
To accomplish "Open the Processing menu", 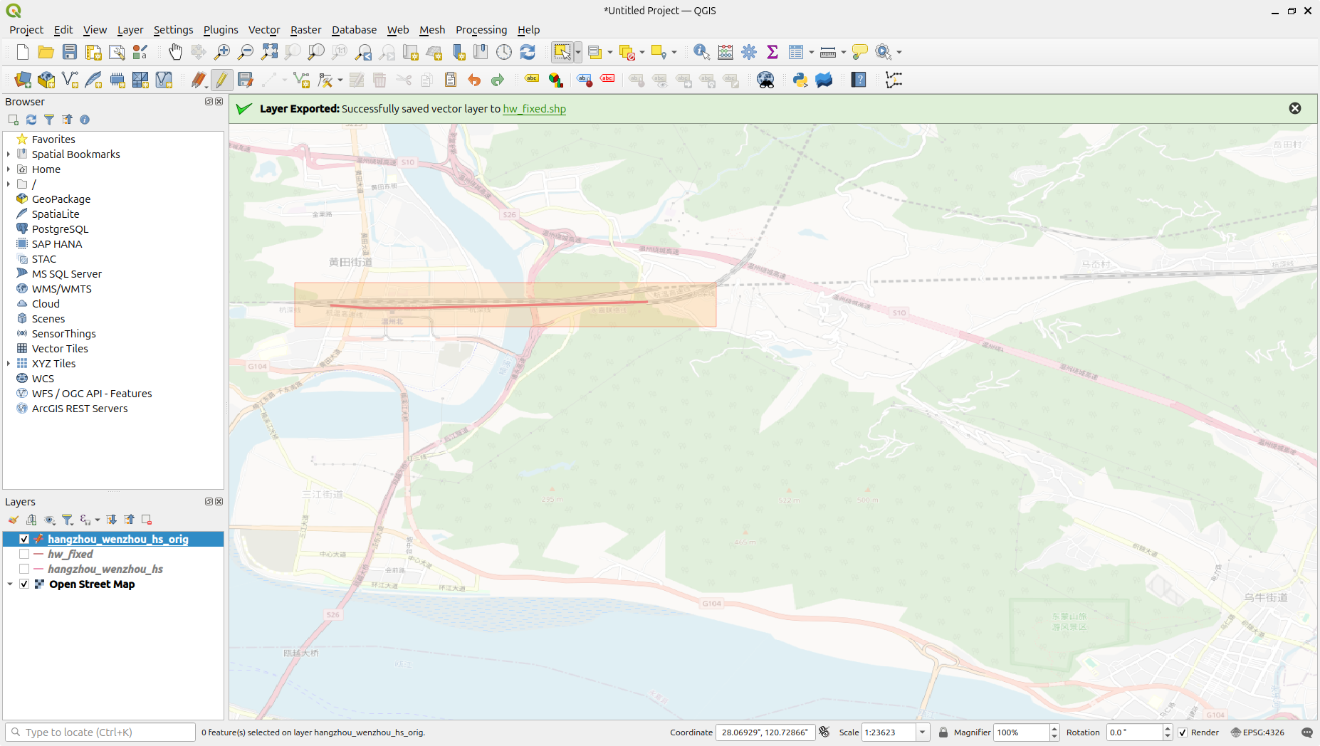I will point(481,30).
